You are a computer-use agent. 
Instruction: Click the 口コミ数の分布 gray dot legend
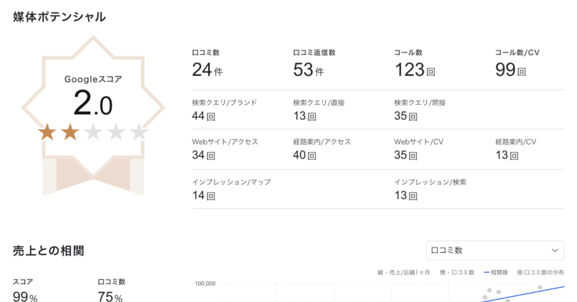520,272
